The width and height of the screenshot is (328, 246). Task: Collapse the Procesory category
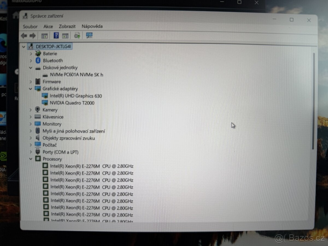click(31, 159)
